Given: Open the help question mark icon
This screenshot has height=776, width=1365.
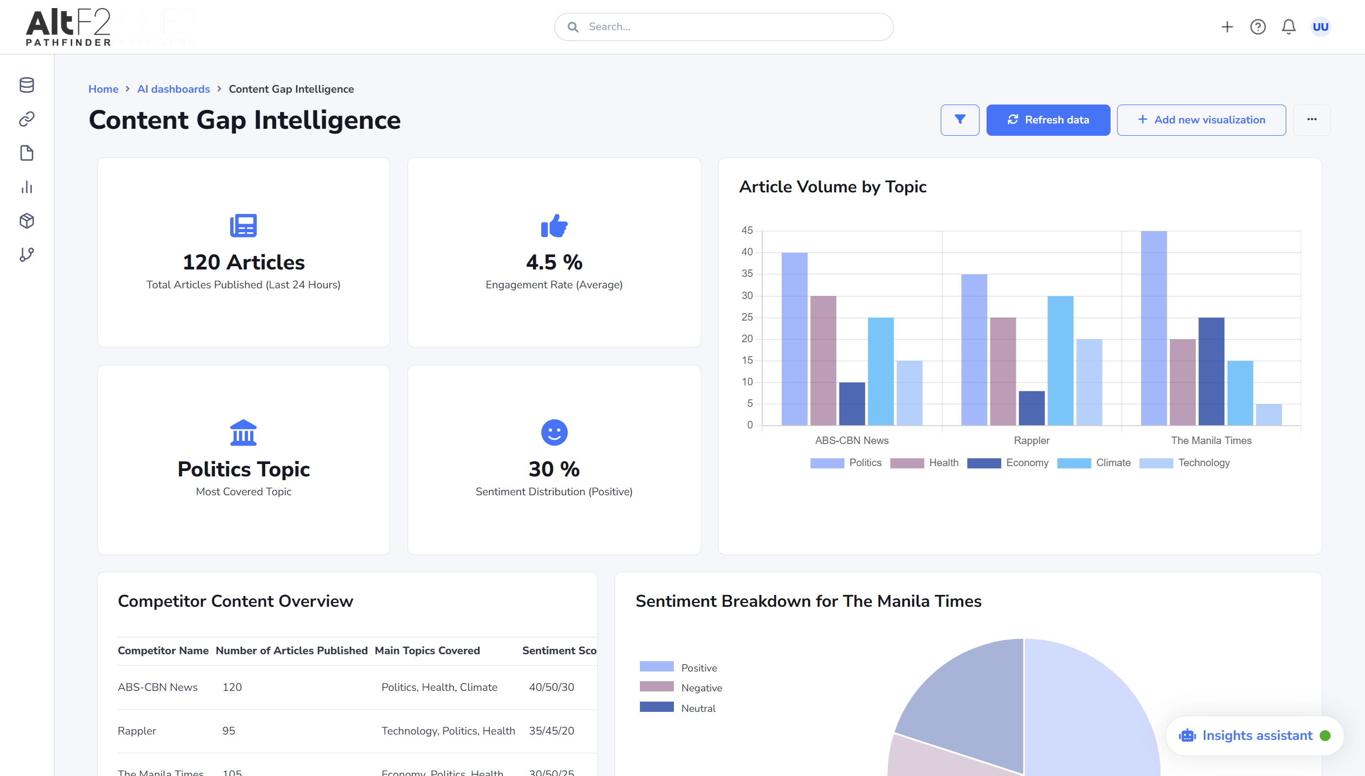Looking at the screenshot, I should tap(1258, 27).
